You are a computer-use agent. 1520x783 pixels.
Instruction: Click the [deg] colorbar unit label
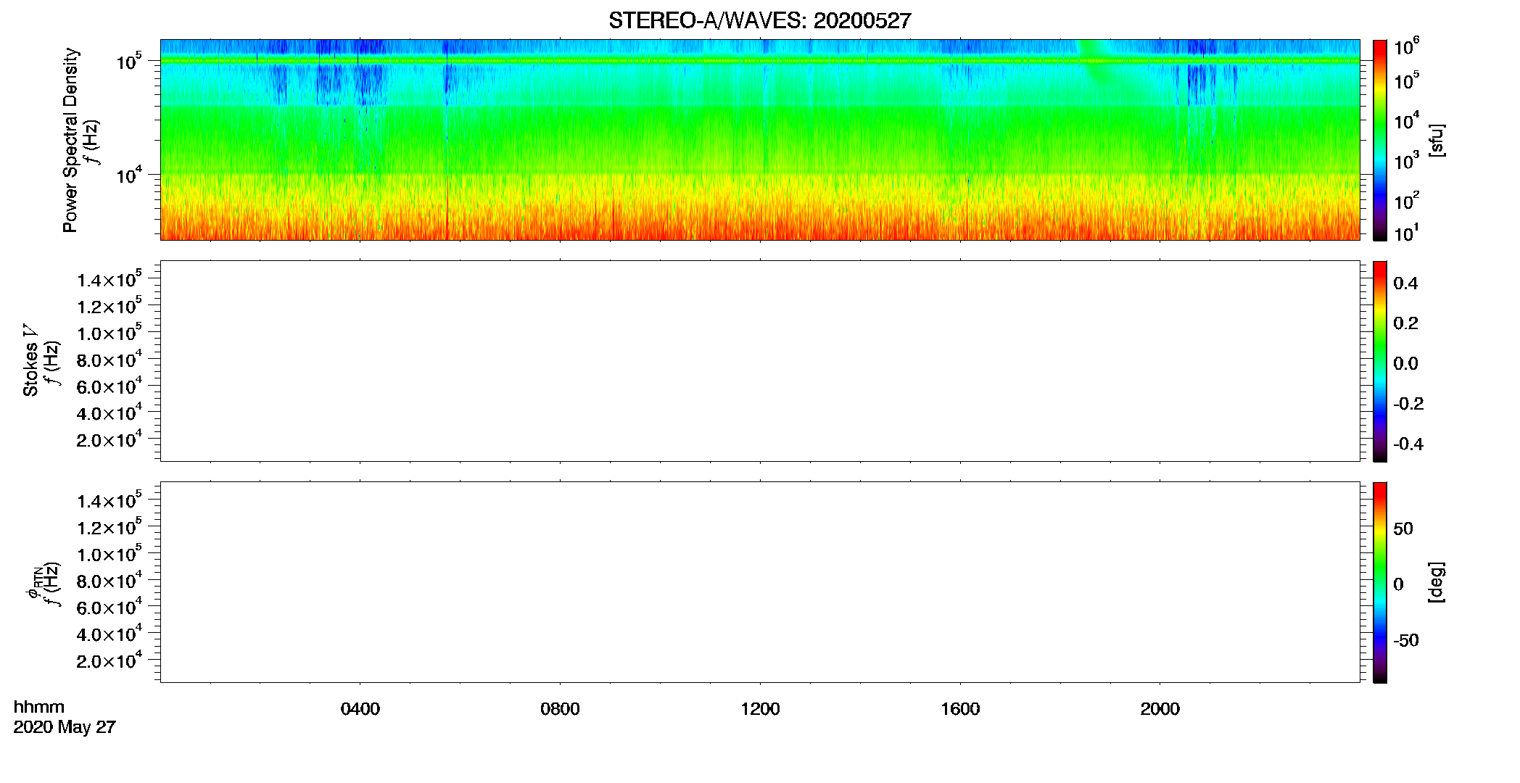[x=1436, y=582]
